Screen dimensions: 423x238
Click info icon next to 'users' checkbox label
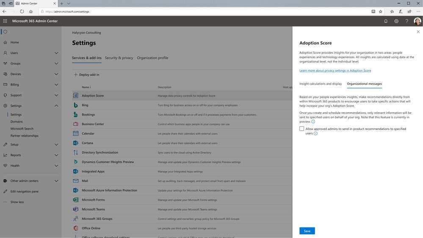(x=315, y=133)
